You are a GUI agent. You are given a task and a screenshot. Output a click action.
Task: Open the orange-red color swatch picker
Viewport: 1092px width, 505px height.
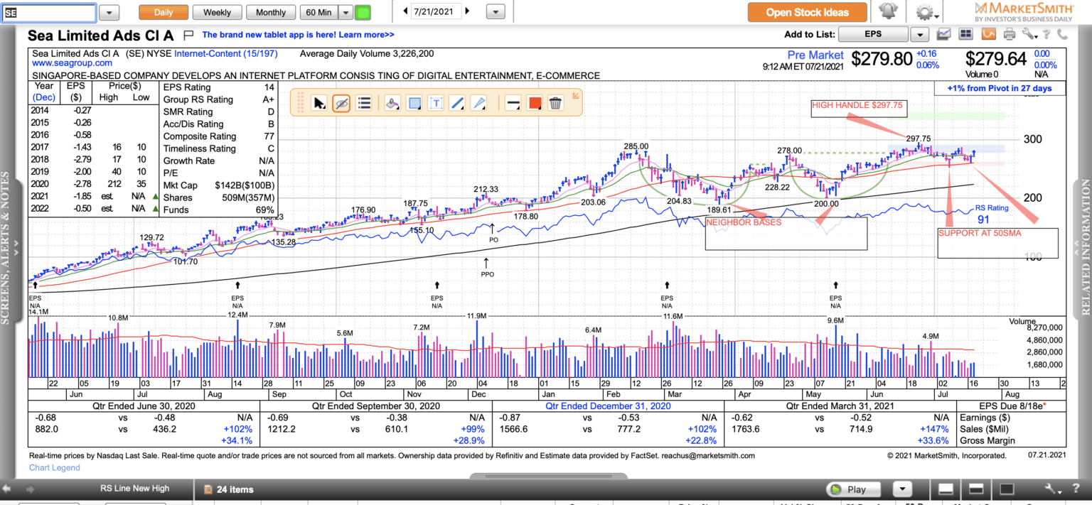(534, 103)
